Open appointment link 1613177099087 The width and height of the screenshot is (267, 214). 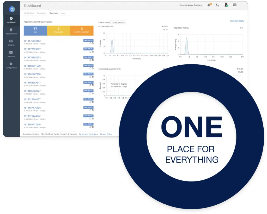click(32, 49)
